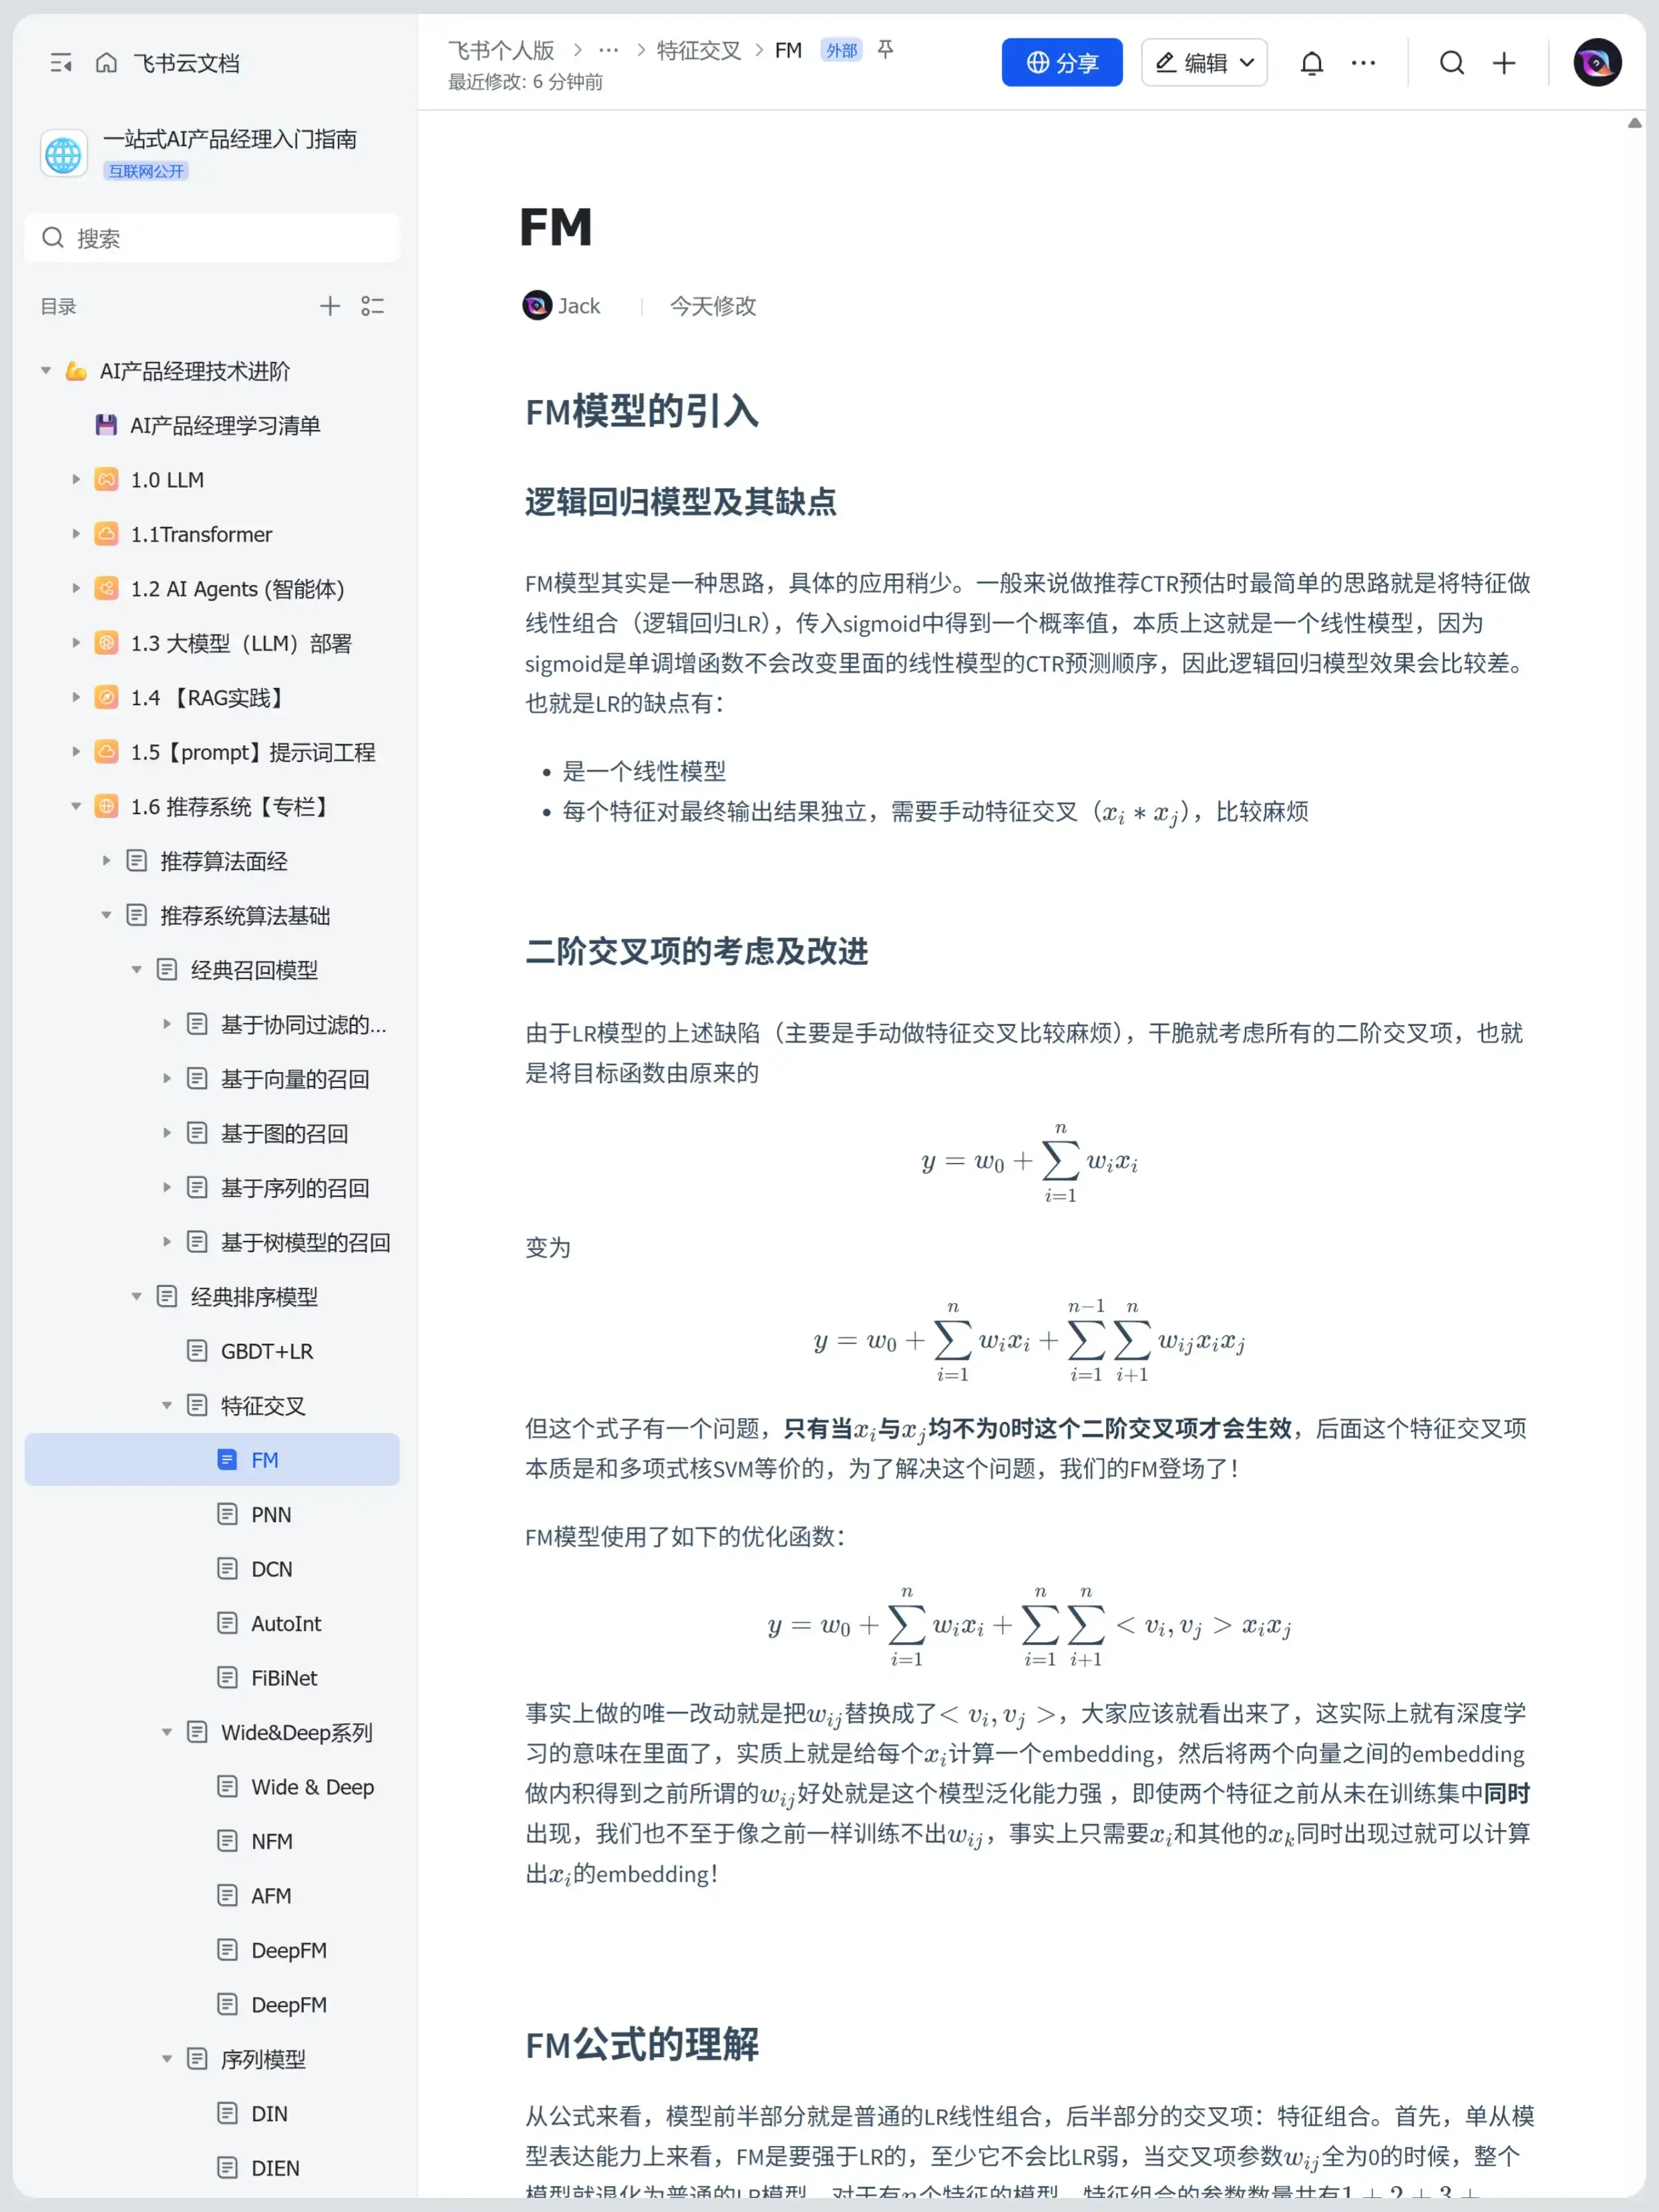
Task: Click the globe icon of 一站式AI产品经理入门指南
Action: coord(63,153)
